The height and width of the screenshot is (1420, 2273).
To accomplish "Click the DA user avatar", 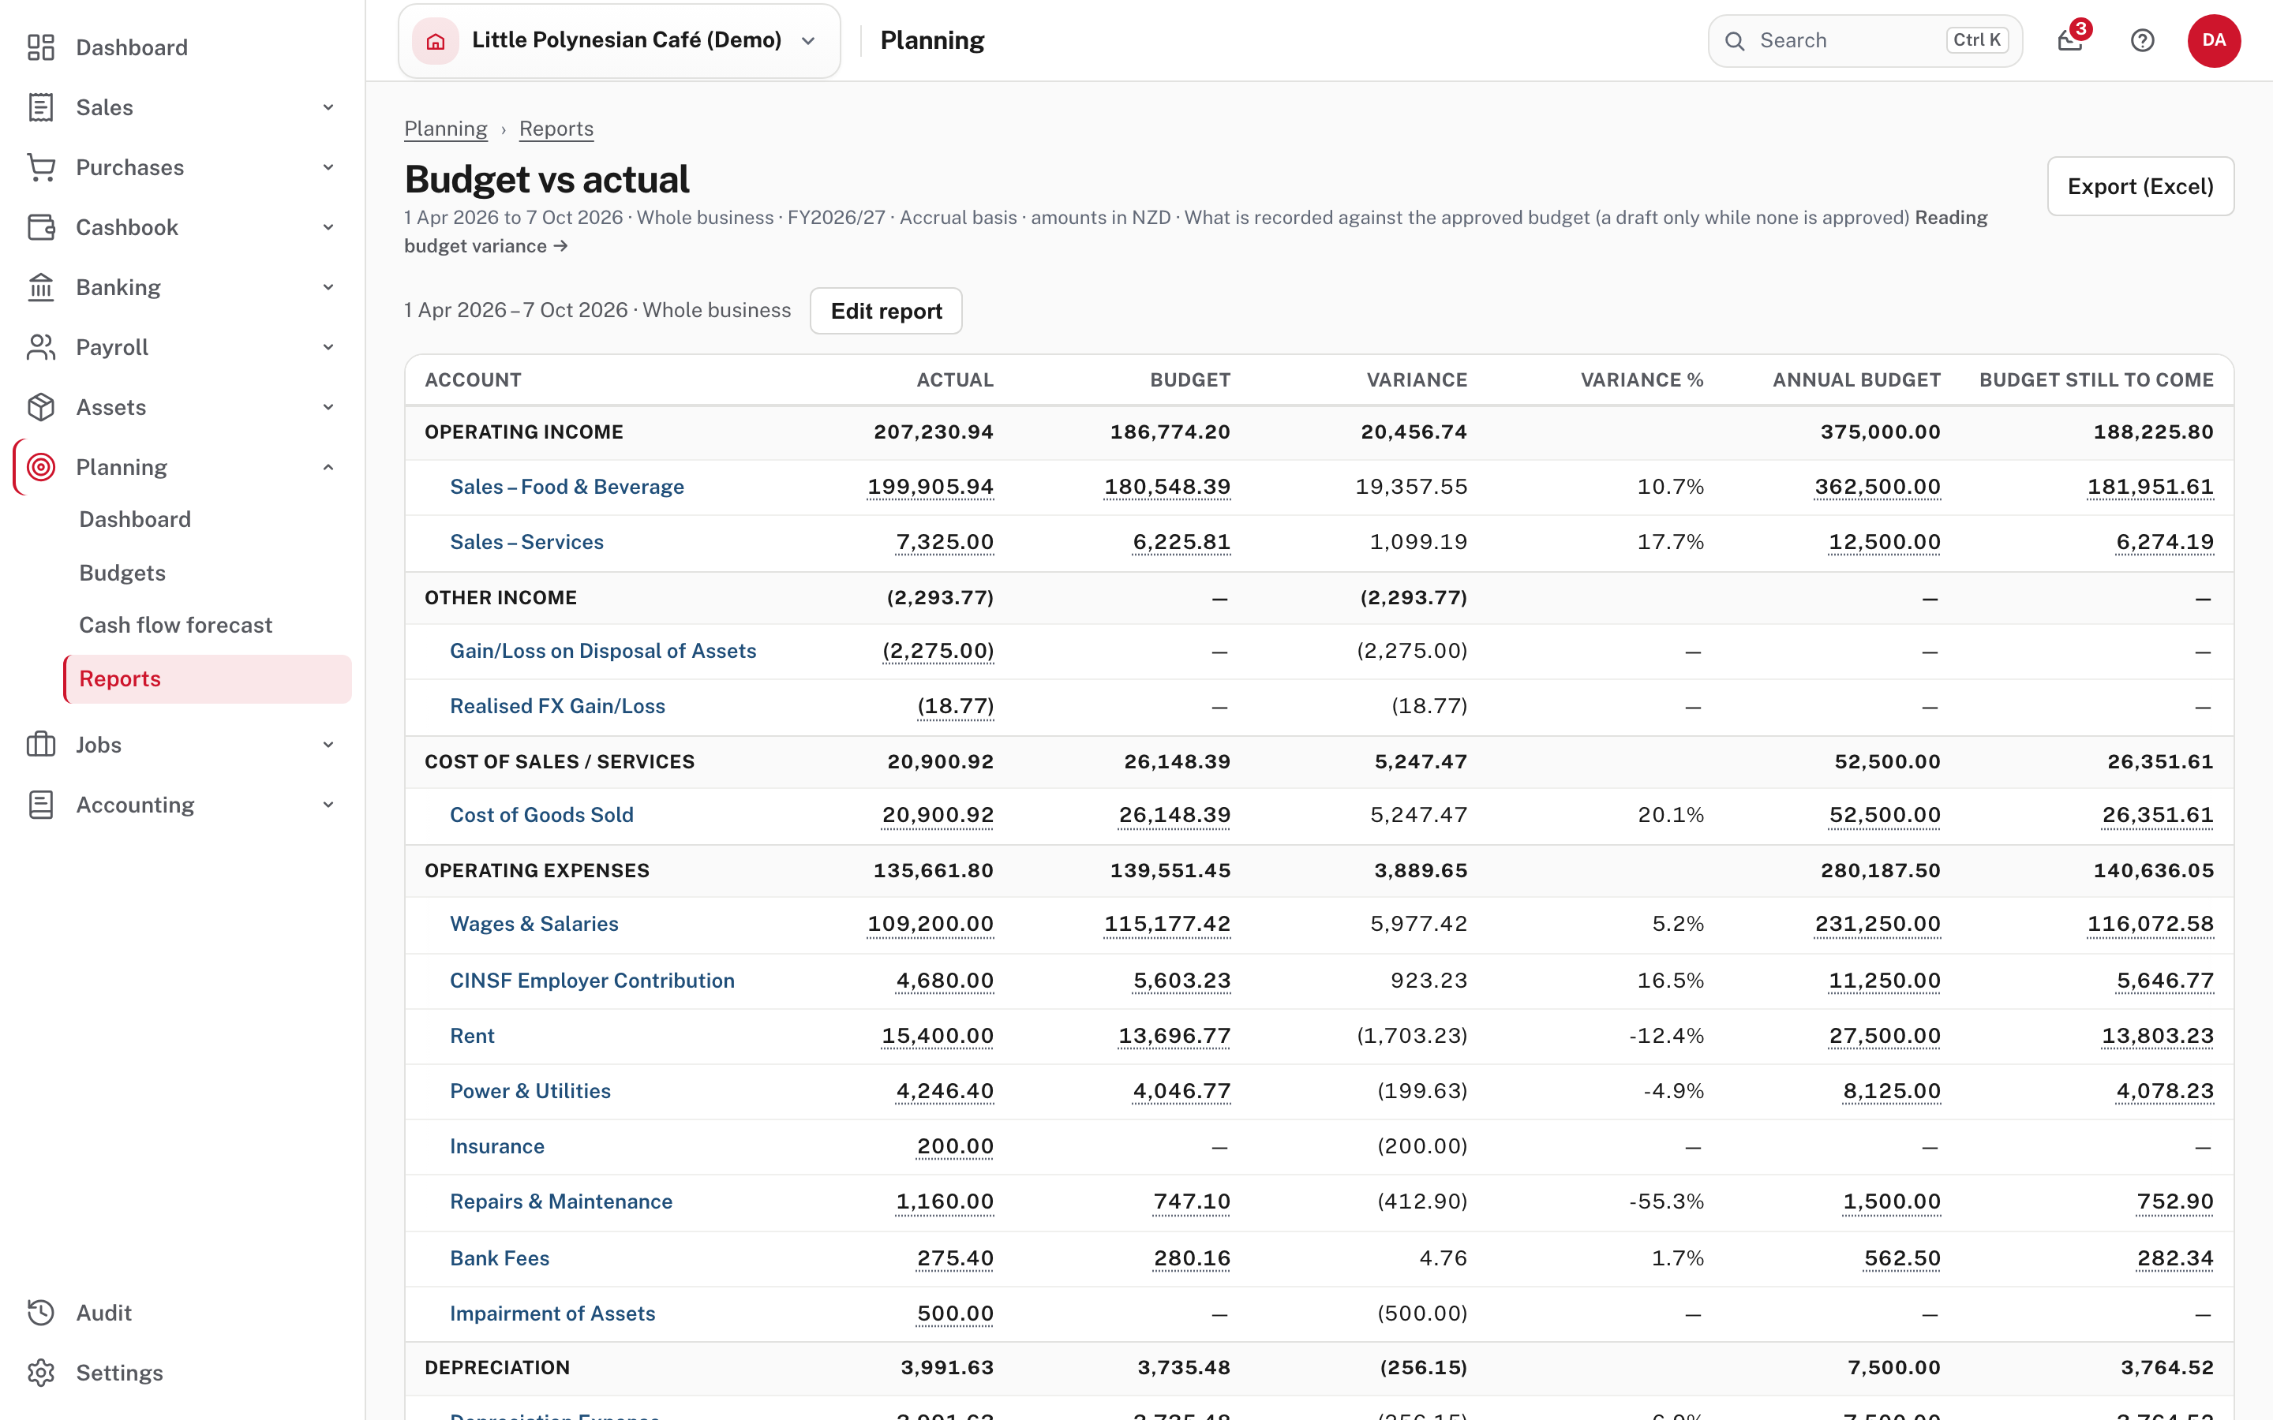I will click(x=2214, y=40).
